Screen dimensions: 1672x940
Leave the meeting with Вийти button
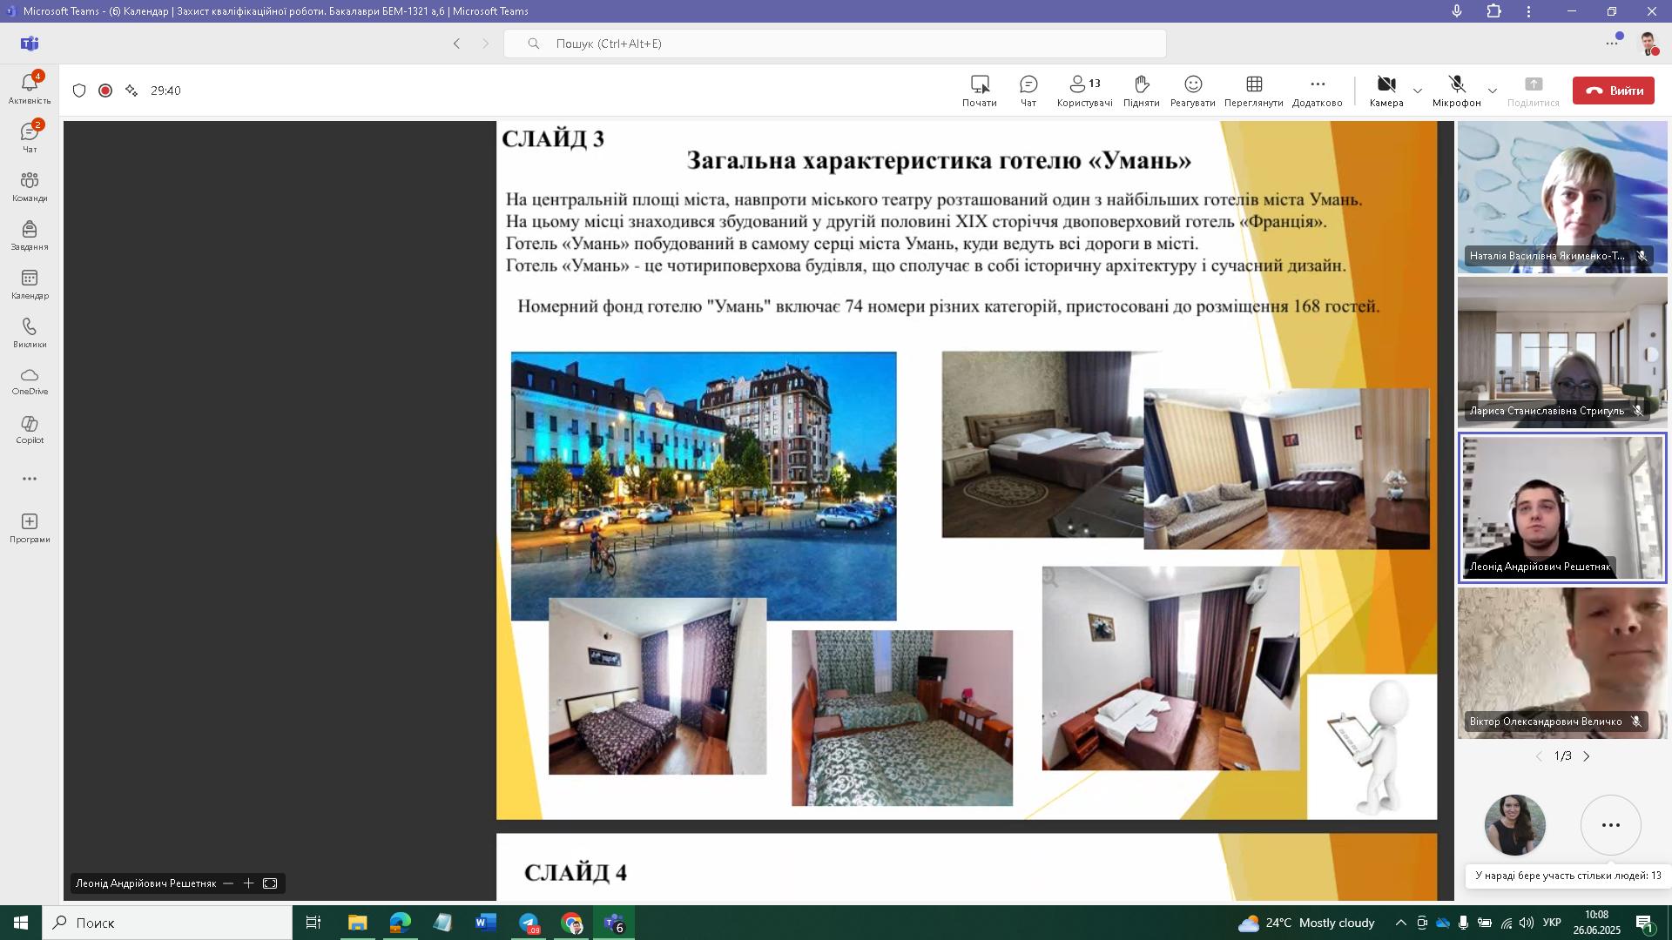click(1613, 91)
